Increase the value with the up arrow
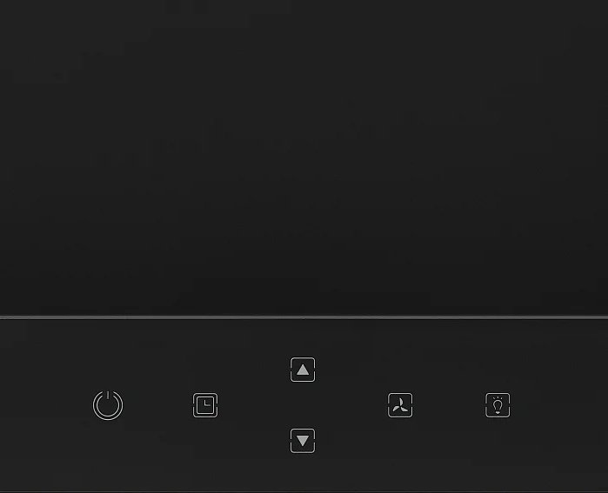The width and height of the screenshot is (608, 493). [303, 370]
